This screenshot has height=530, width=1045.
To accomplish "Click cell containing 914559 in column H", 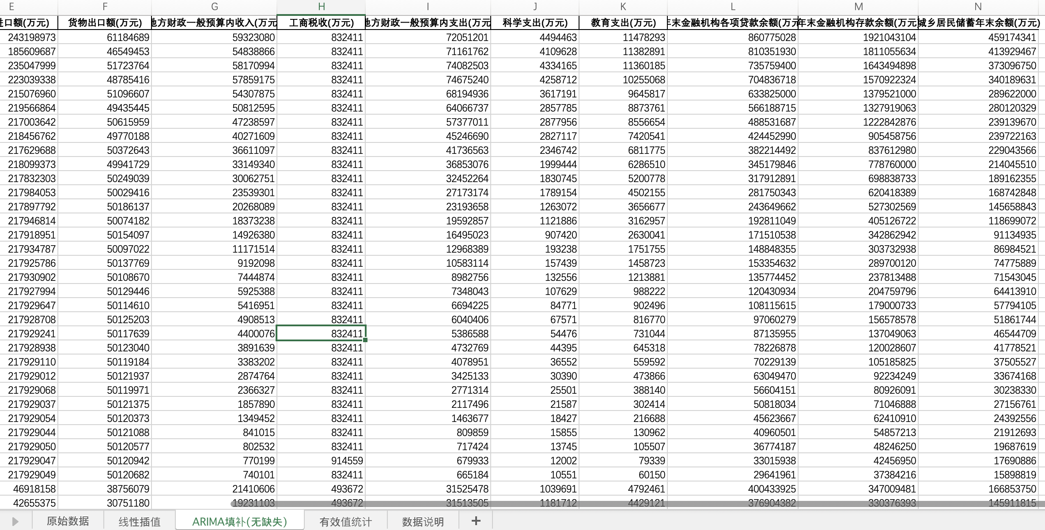I will point(321,461).
